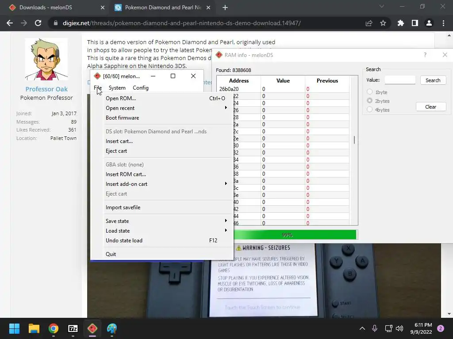453x339 pixels.
Task: Click the browser address bar URL
Action: coord(182,23)
